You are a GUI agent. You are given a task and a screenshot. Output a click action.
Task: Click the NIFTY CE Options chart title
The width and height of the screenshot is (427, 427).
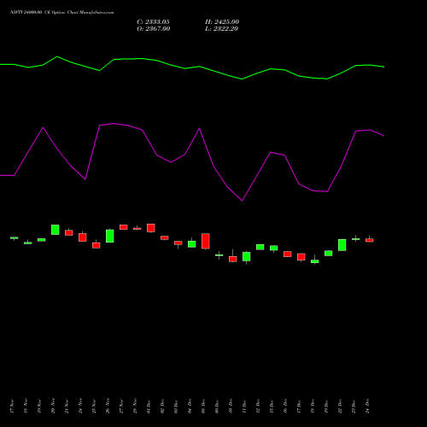(62, 13)
